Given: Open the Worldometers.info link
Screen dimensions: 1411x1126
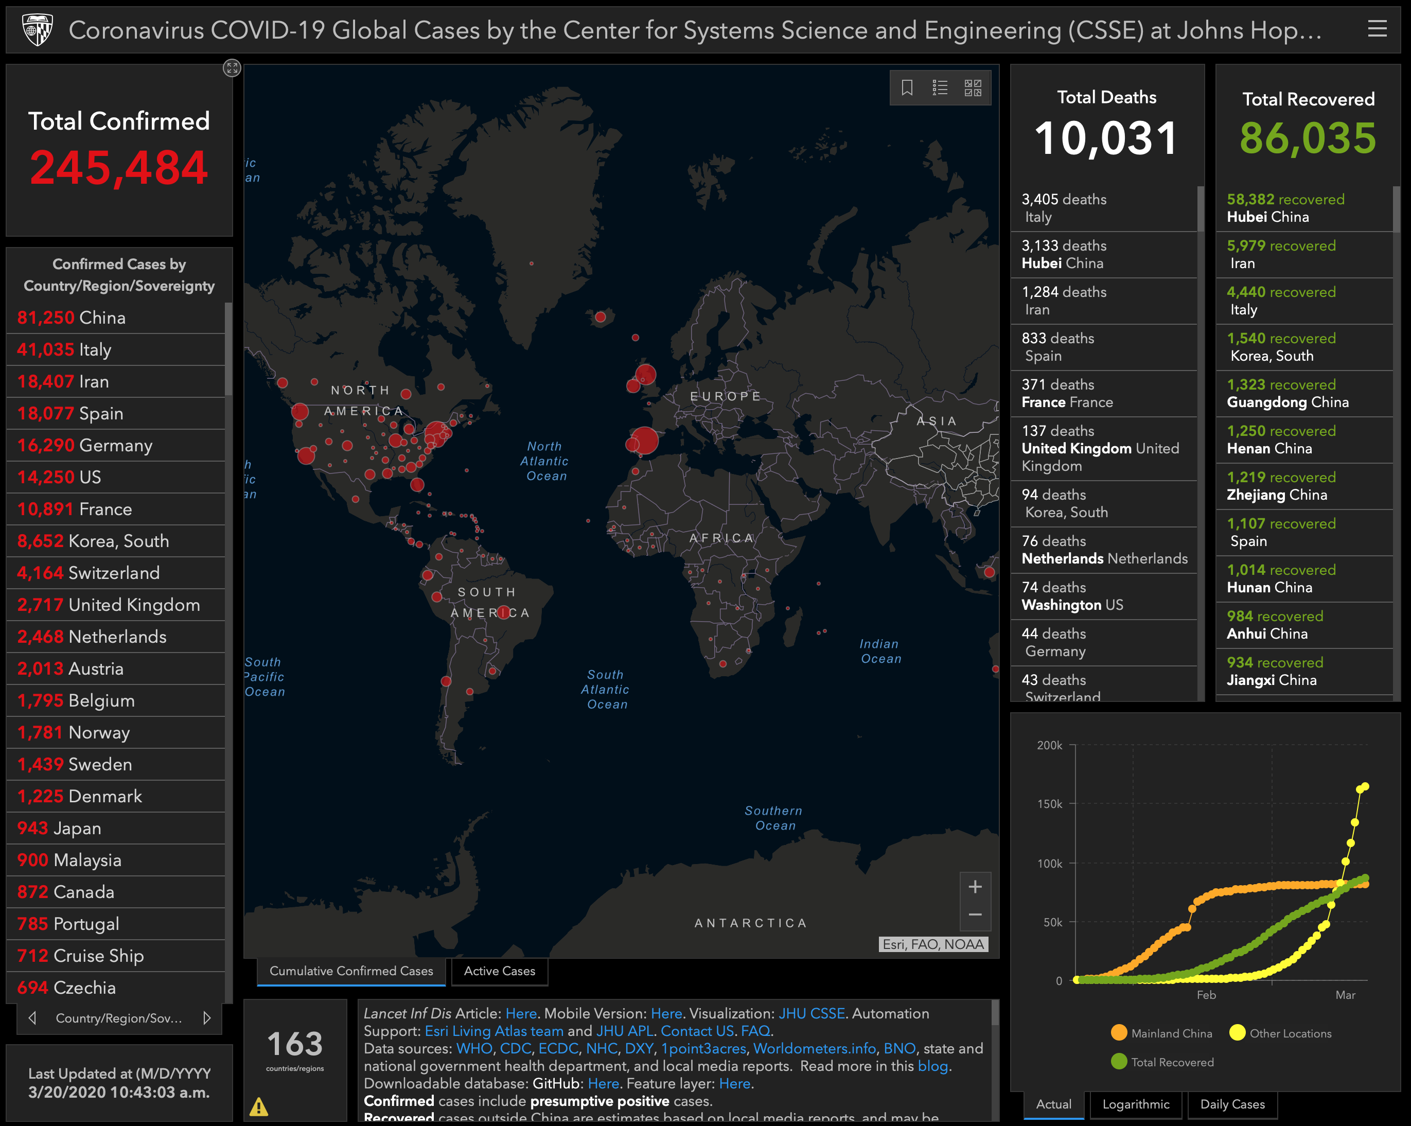Looking at the screenshot, I should tap(814, 1049).
